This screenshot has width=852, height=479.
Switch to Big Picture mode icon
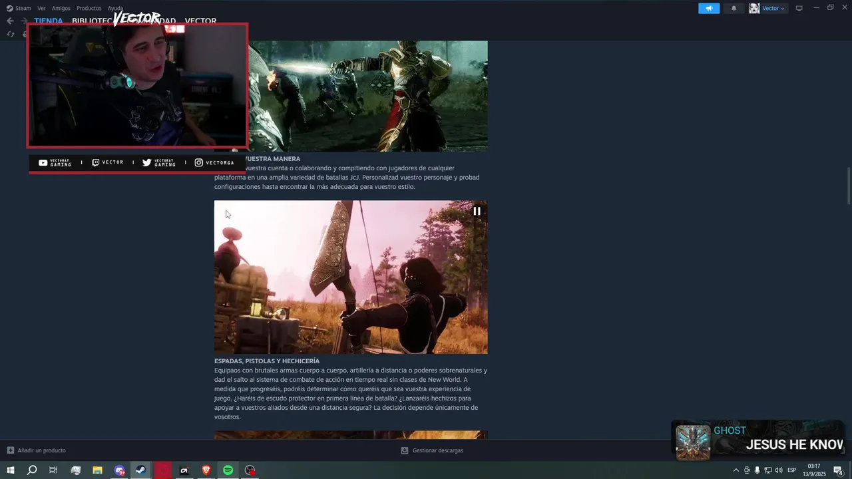(799, 8)
